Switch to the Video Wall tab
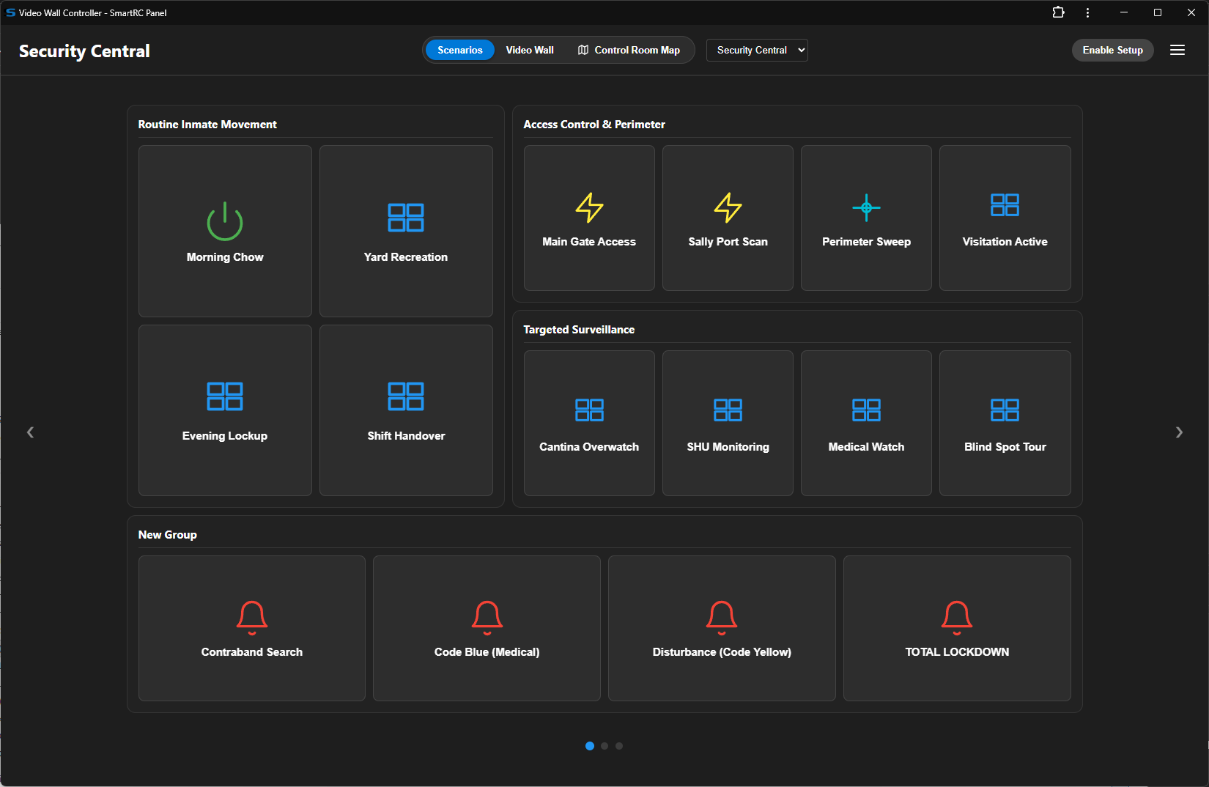 pos(530,50)
